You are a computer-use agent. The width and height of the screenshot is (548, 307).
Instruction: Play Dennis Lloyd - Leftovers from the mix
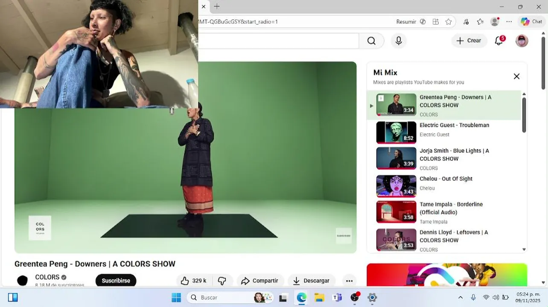pos(444,240)
